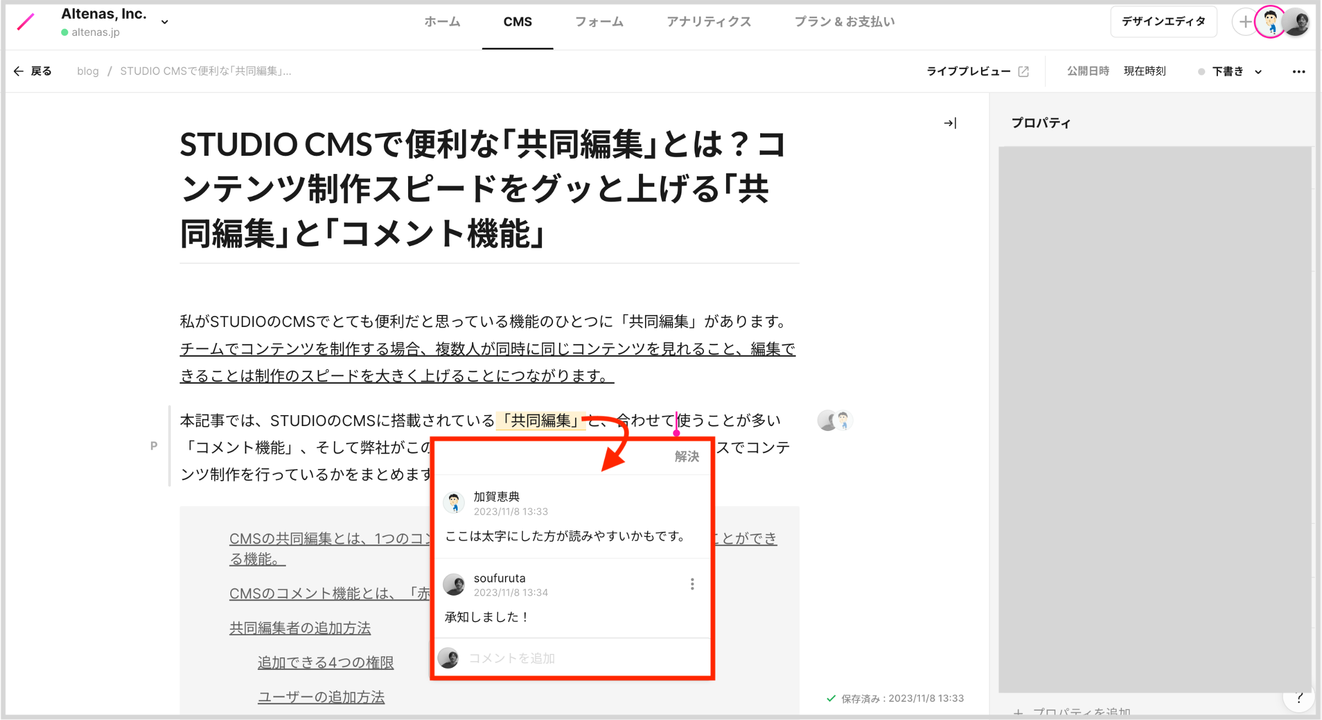Viewport: 1322px width, 720px height.
Task: Collapse the properties panel with arrow icon
Action: click(950, 123)
